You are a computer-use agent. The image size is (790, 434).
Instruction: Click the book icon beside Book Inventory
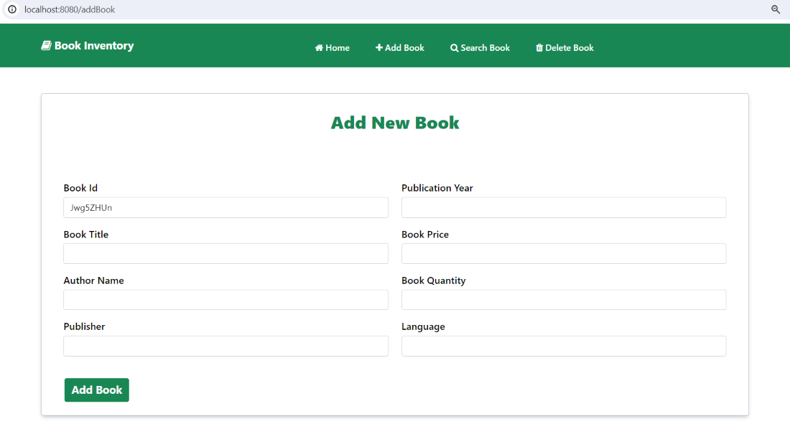tap(46, 44)
